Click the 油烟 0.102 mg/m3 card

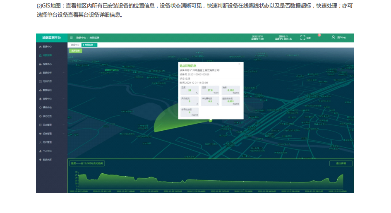[230, 90]
